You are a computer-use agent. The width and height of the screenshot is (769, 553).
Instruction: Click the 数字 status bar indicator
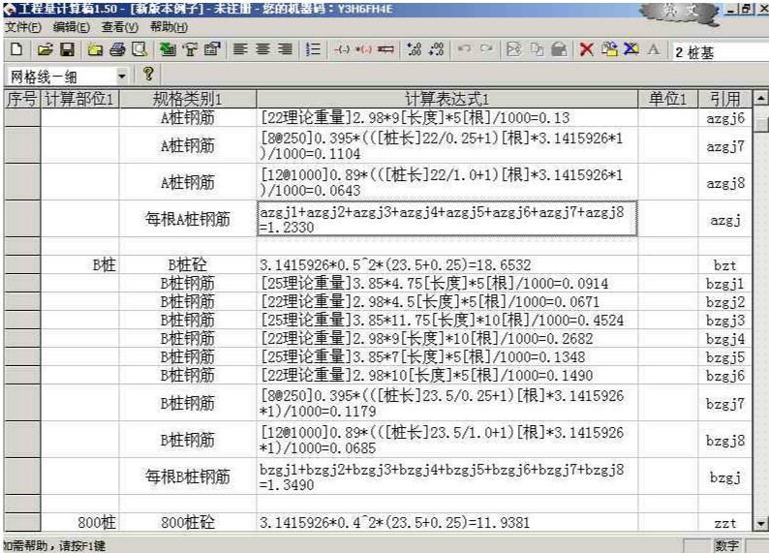click(x=726, y=545)
